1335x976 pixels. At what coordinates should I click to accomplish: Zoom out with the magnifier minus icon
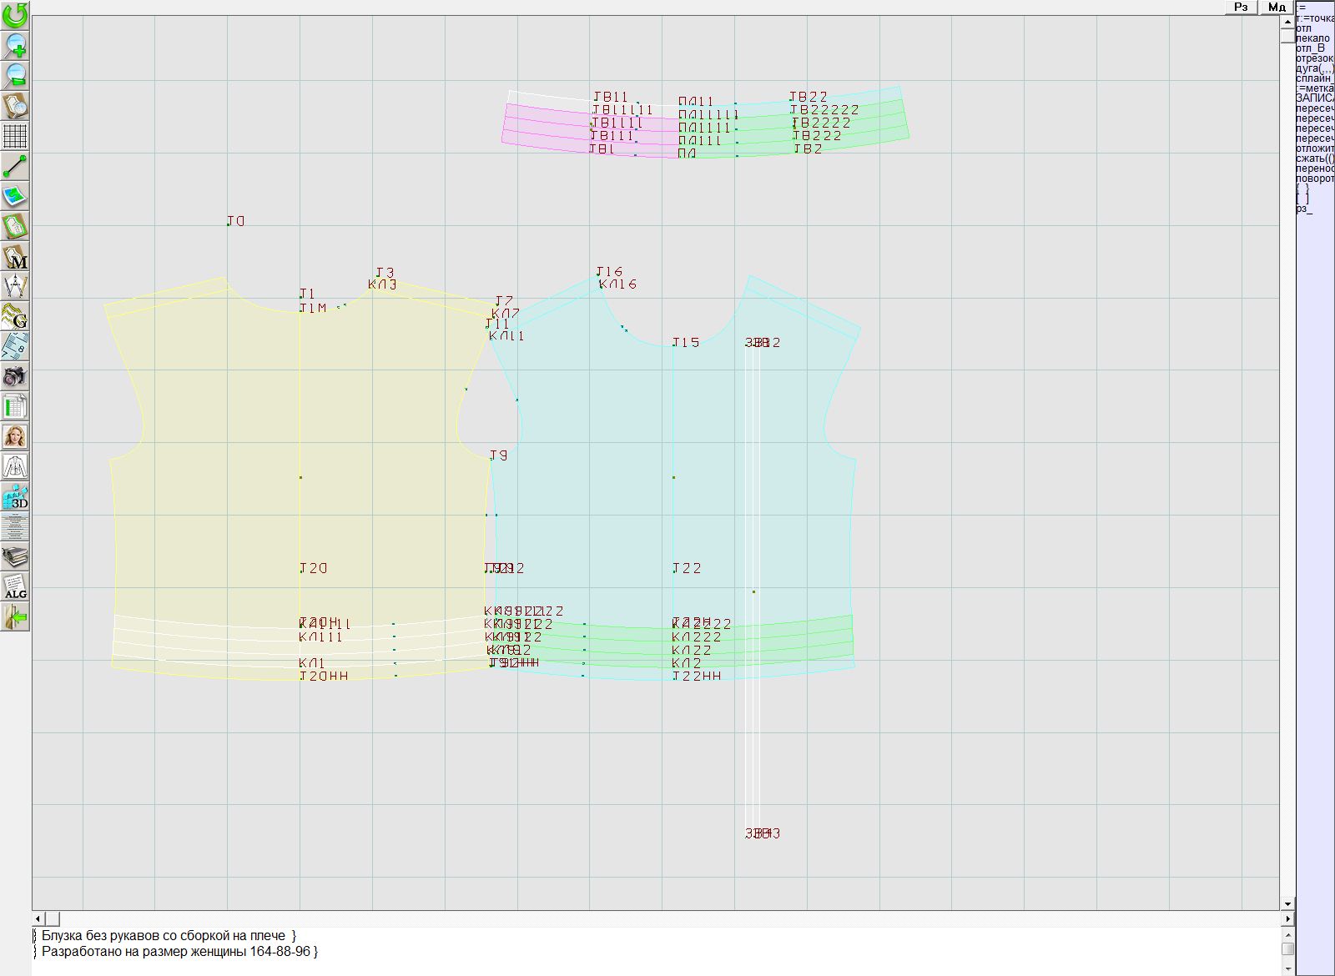click(x=15, y=75)
